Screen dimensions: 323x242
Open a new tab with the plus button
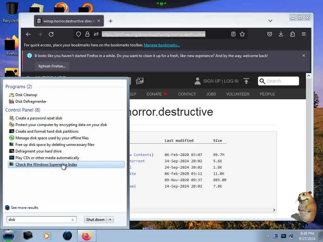coord(111,21)
